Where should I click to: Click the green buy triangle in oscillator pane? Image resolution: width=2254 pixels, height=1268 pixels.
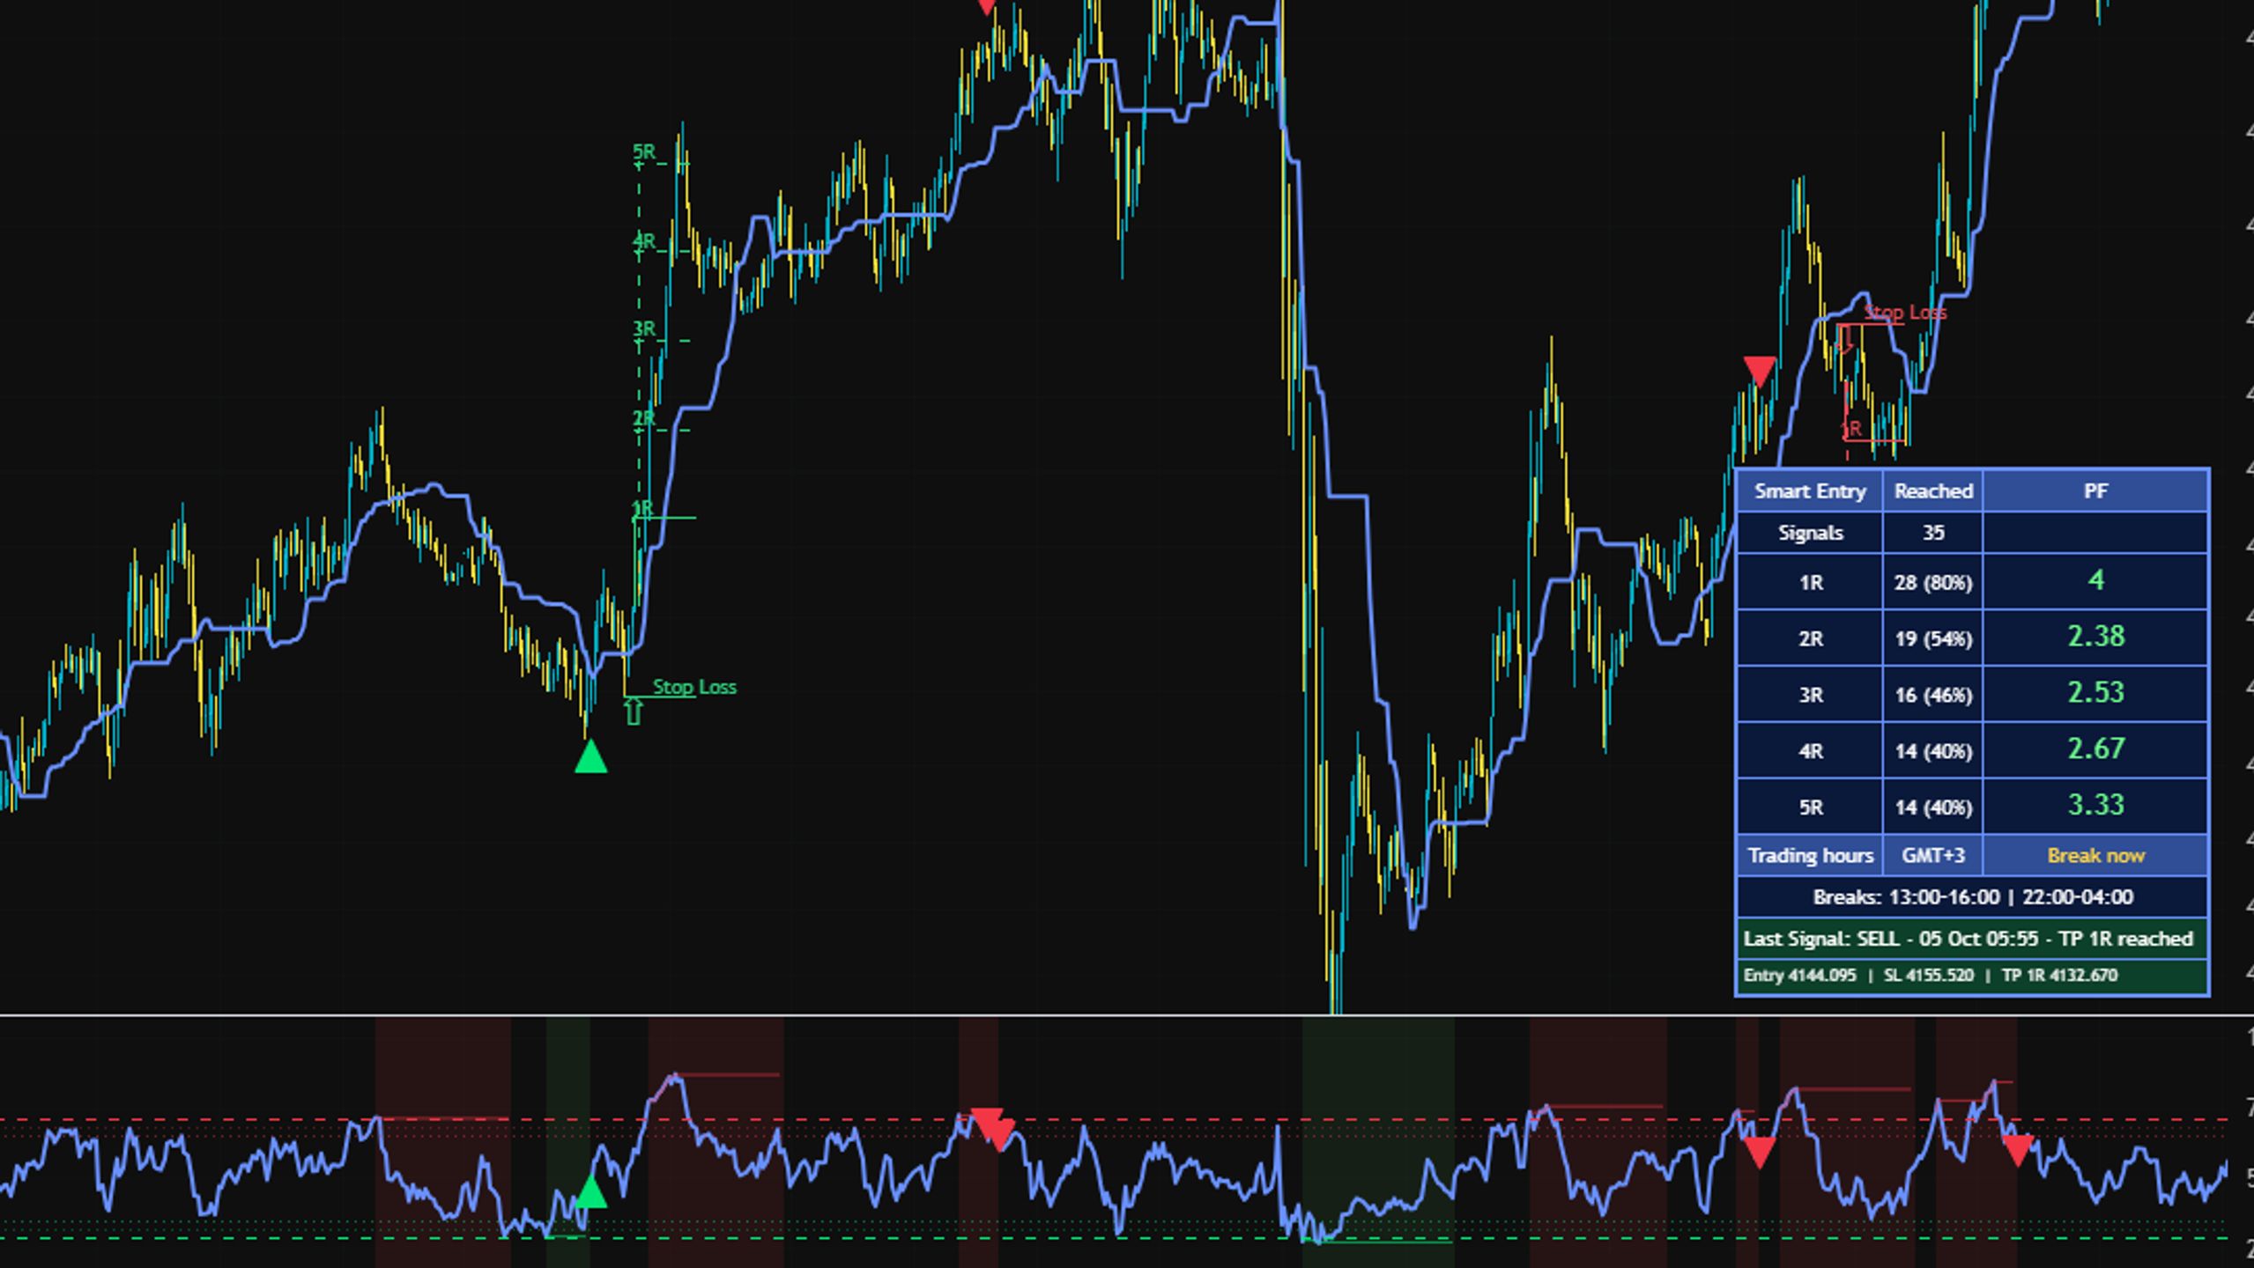click(590, 1193)
